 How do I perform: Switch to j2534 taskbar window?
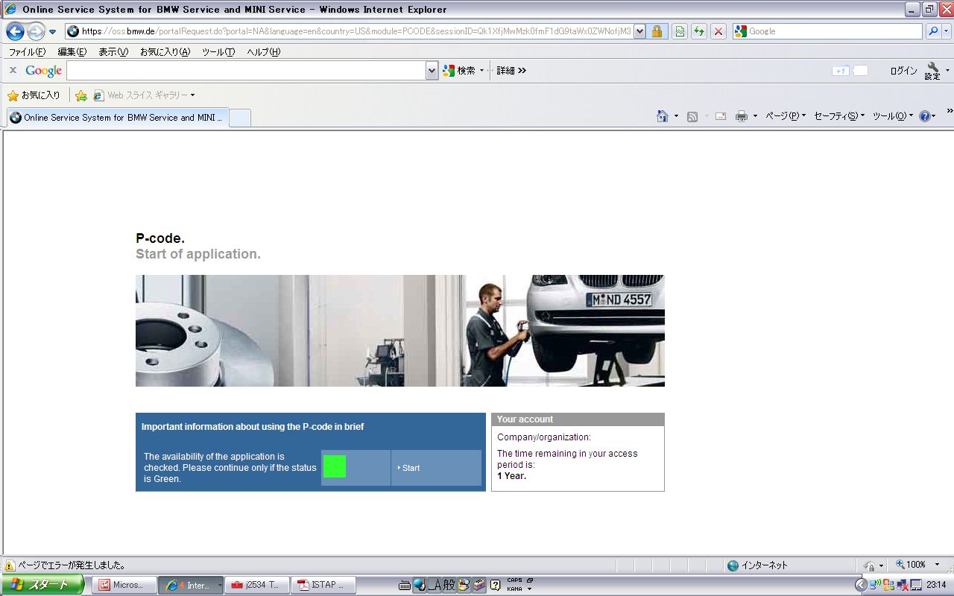point(257,585)
